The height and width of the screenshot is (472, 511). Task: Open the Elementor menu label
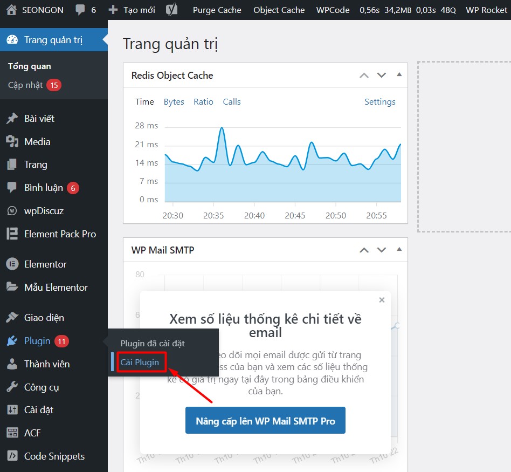click(45, 264)
